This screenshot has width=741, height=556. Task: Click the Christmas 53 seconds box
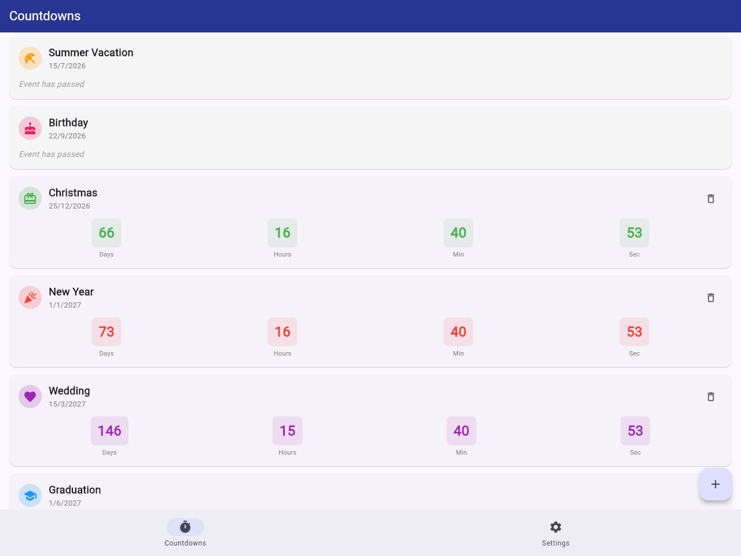634,233
